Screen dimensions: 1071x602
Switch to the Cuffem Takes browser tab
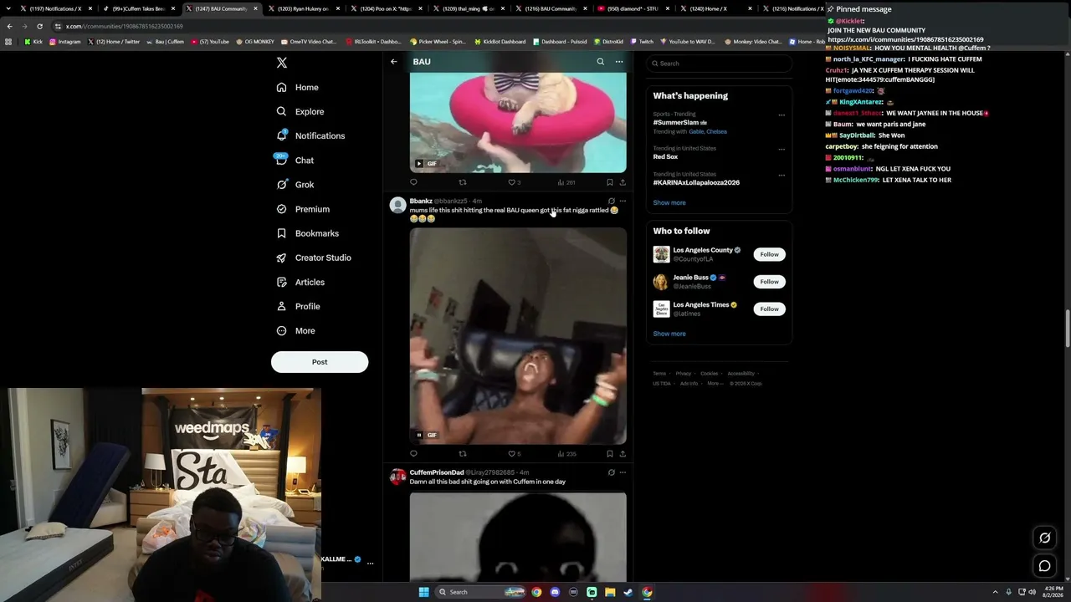[x=137, y=8]
